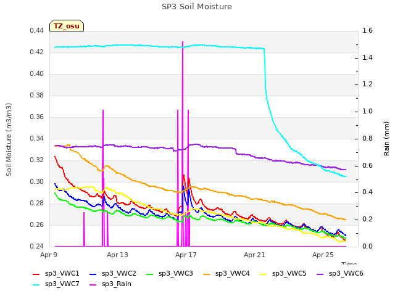Viewport: 395px width, 296px height.
Task: Click the 0.28 soil moisture tick label
Action: 37,203
